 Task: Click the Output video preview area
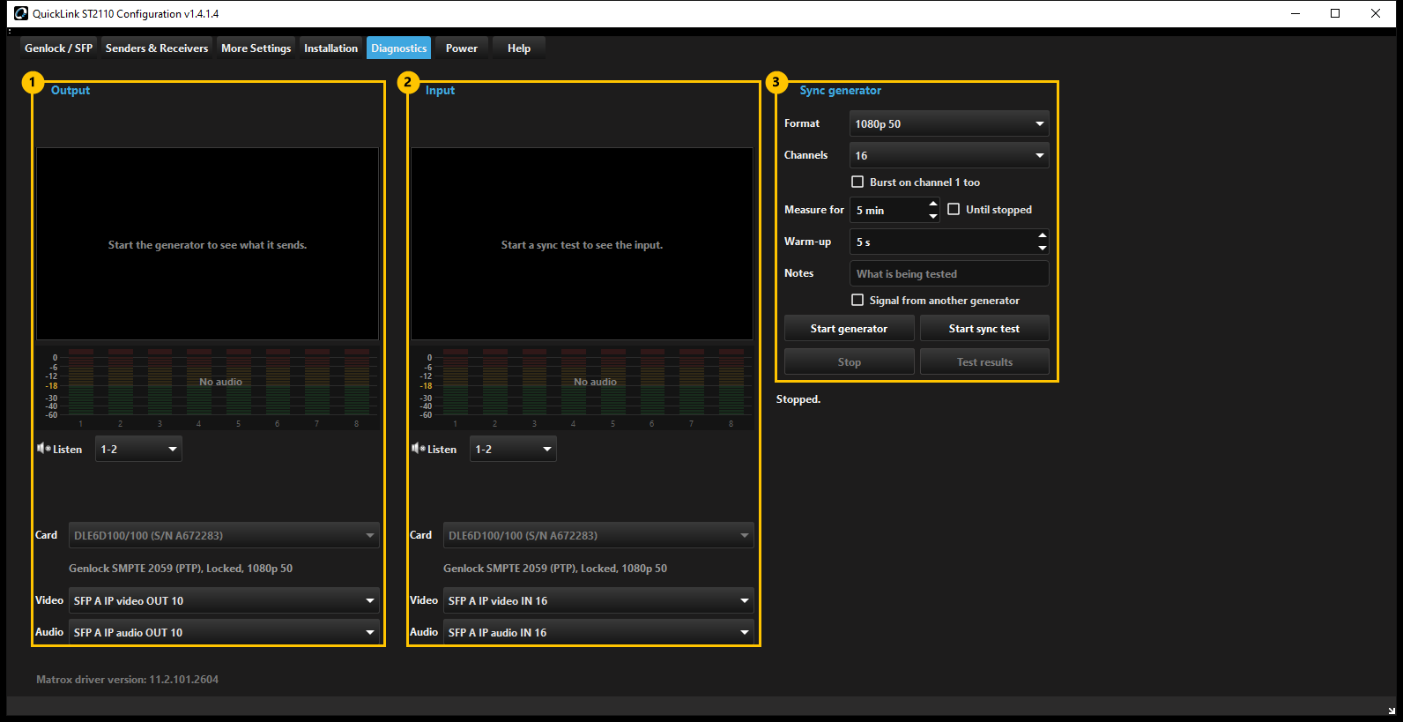(x=207, y=244)
